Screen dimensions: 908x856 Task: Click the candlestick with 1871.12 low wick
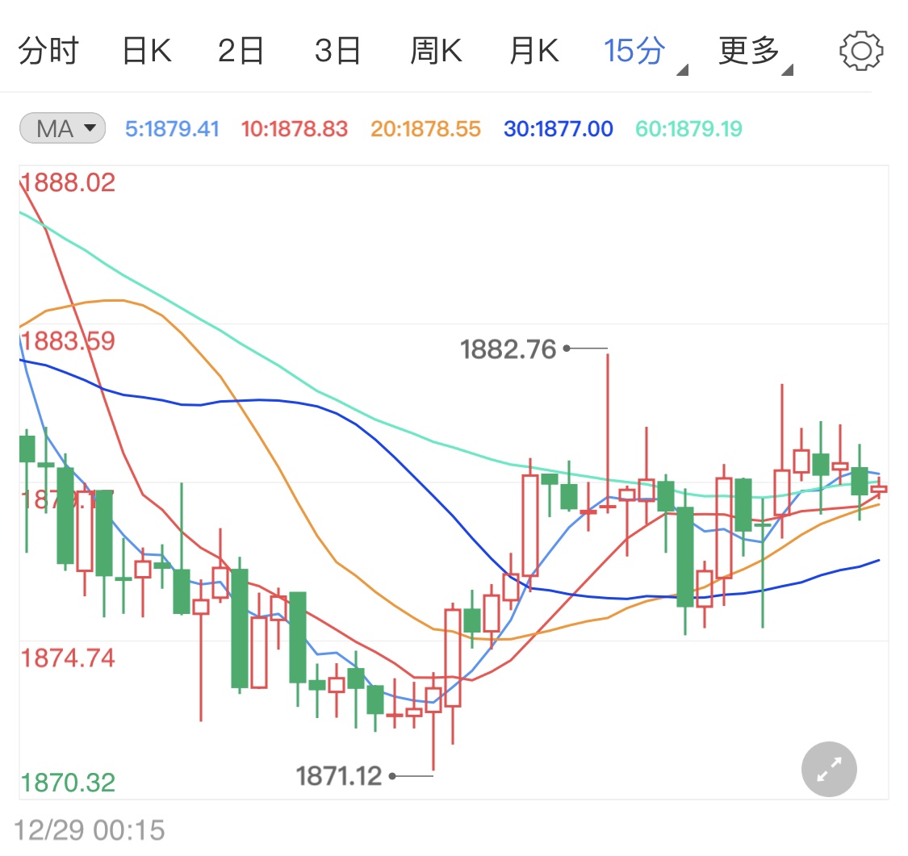tap(433, 720)
